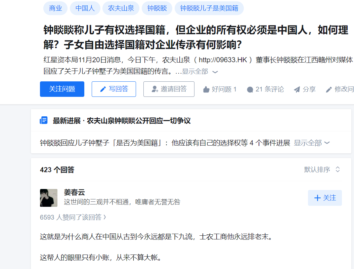Image resolution: width=354 pixels, height=269 pixels.
Task: Open 6593 人赞同了该回答 voters list
Action: tap(73, 217)
